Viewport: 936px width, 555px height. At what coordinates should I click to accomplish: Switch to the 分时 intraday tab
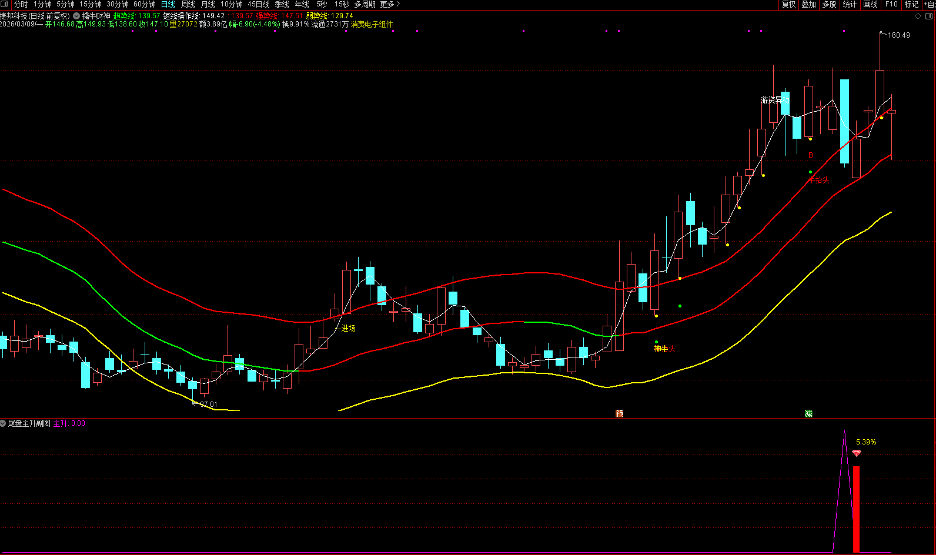click(21, 4)
